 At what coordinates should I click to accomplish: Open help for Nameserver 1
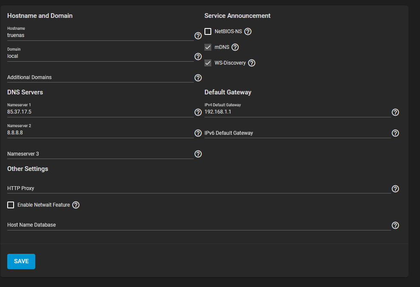click(198, 112)
